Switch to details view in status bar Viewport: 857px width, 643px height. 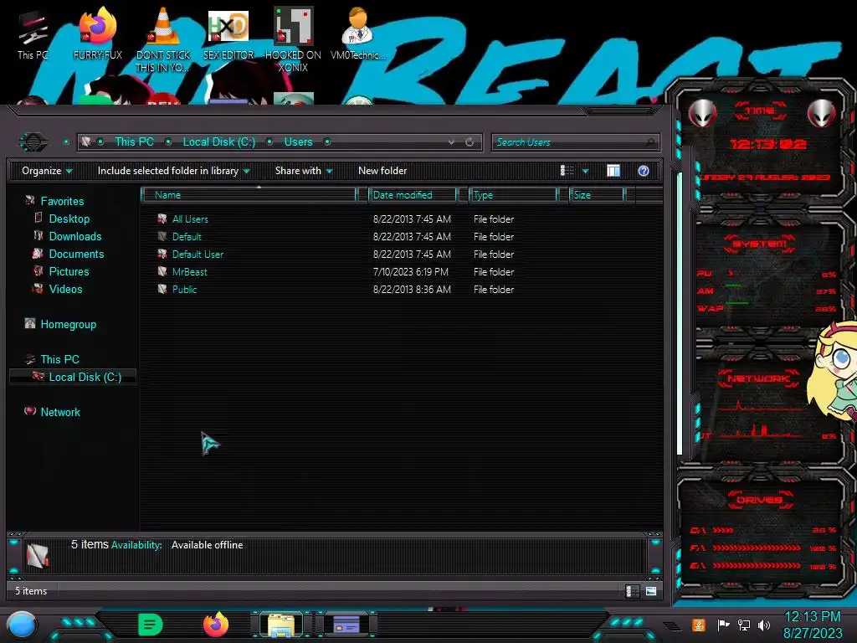(x=633, y=591)
